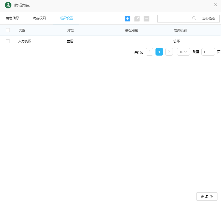Check the 人力资源 row checkbox
This screenshot has height=203, width=221.
pyautogui.click(x=8, y=41)
